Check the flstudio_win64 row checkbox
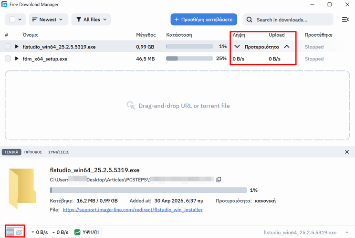The image size is (355, 238). (x=8, y=47)
